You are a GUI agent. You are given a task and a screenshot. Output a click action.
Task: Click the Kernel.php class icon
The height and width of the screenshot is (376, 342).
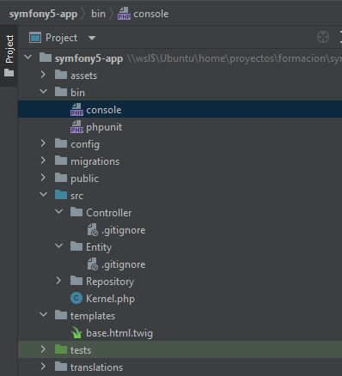click(x=76, y=299)
